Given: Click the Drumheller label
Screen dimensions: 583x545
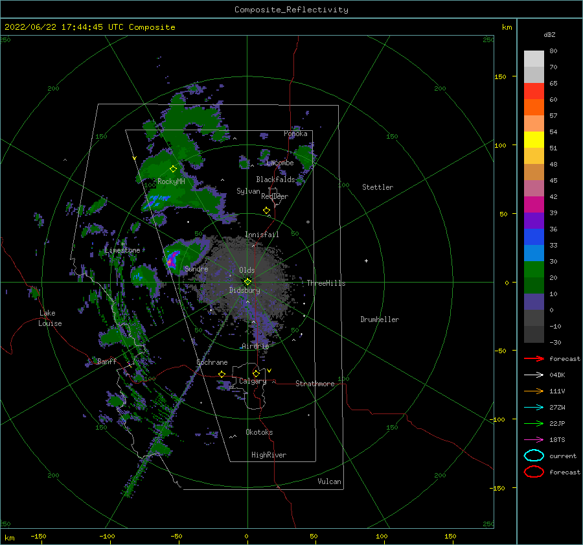Looking at the screenshot, I should (380, 319).
